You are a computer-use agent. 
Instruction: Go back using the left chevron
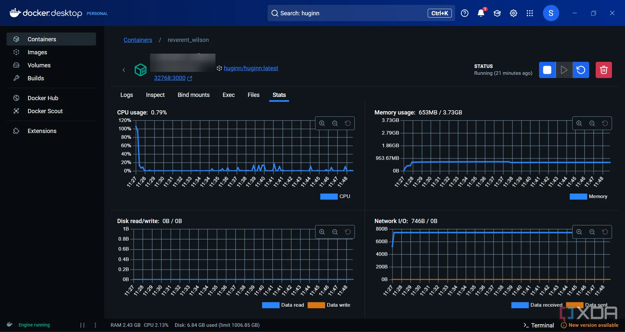(124, 70)
